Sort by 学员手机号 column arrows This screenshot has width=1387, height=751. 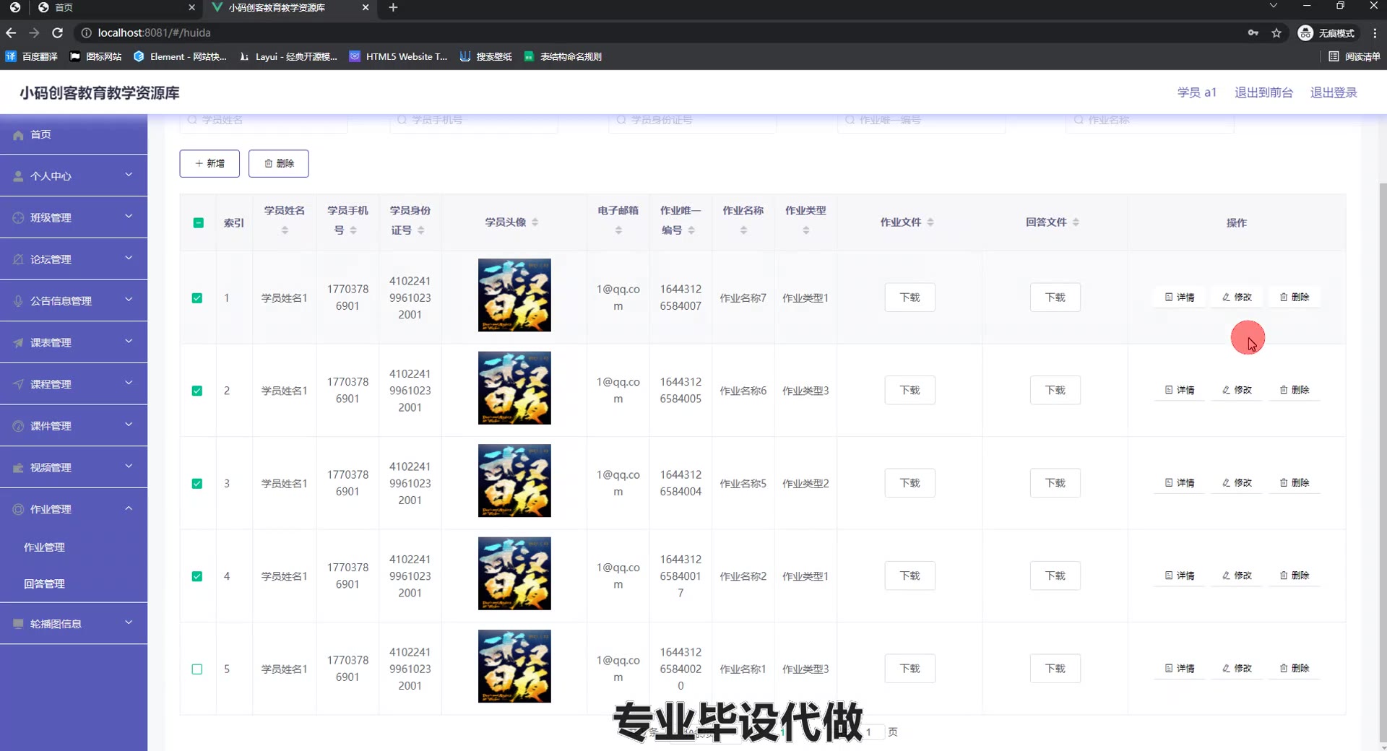353,230
